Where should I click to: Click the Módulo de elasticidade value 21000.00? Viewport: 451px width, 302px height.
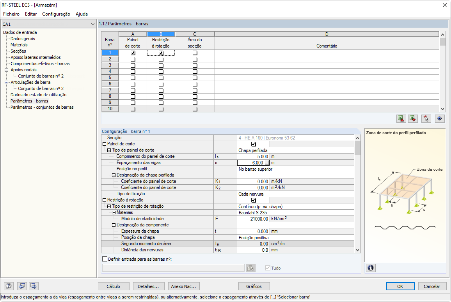click(x=253, y=219)
